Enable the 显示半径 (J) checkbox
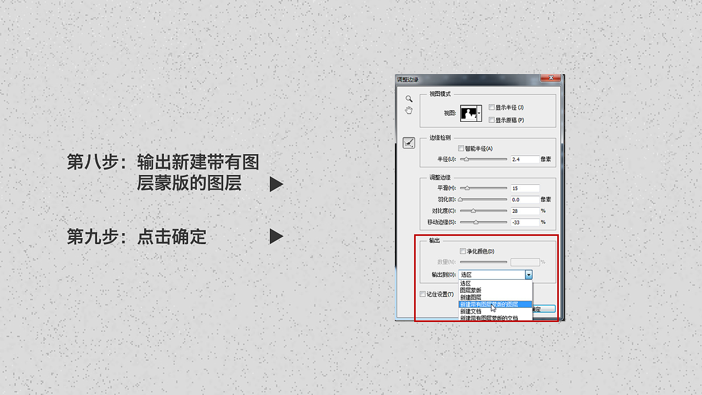The width and height of the screenshot is (702, 395). click(492, 108)
